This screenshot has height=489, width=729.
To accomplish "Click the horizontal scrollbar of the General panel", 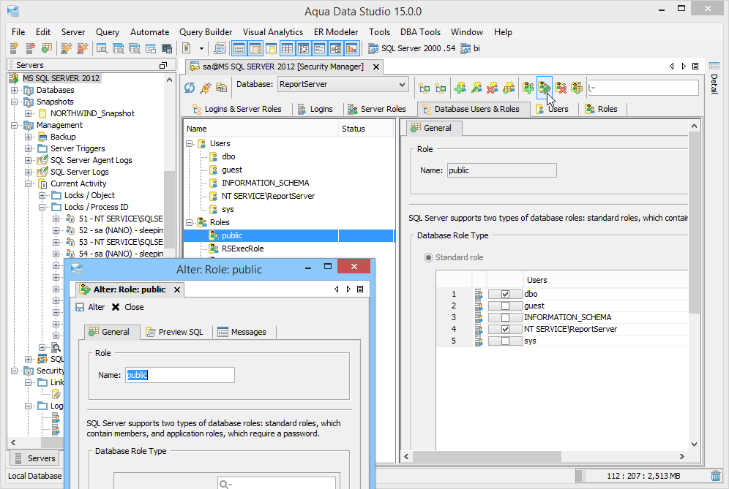I will click(x=486, y=457).
